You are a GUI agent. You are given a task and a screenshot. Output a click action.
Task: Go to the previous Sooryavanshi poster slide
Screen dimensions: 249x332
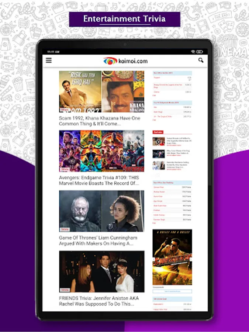154,259
